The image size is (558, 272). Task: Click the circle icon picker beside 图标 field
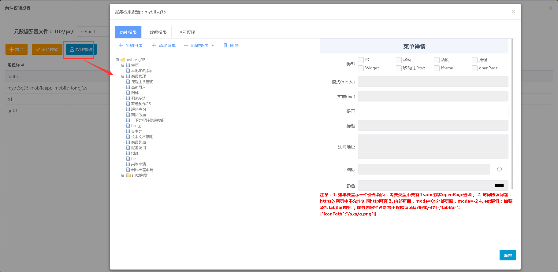coord(499,169)
